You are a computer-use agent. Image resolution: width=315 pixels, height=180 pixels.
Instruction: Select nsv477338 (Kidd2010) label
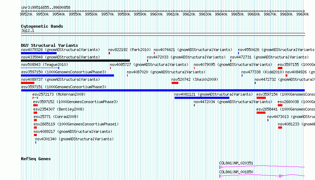coord(263,72)
